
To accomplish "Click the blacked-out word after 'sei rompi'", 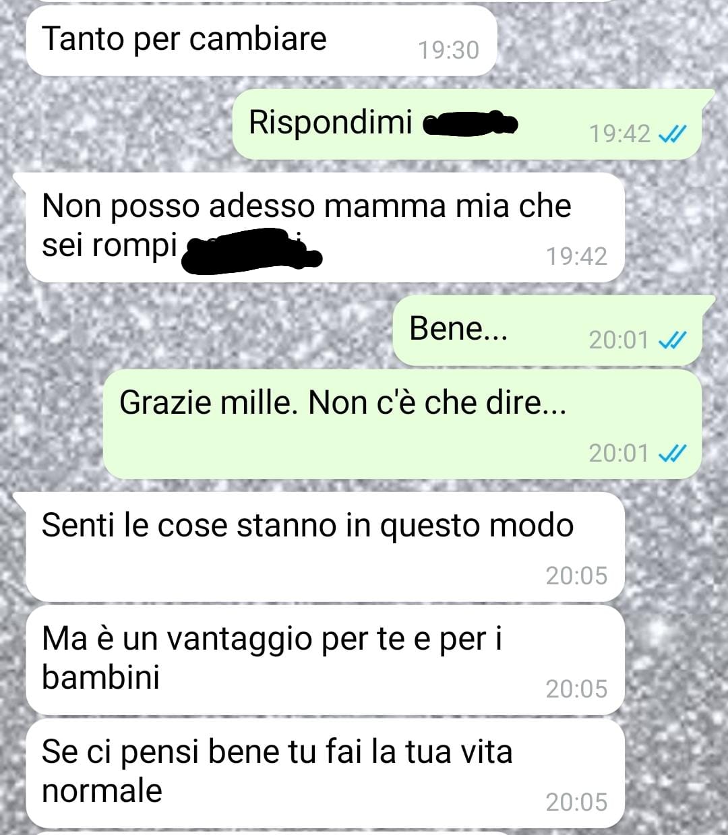I will tap(253, 251).
